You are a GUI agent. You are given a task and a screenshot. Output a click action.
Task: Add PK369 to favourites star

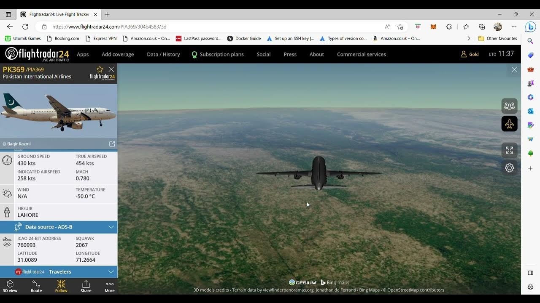(x=100, y=69)
